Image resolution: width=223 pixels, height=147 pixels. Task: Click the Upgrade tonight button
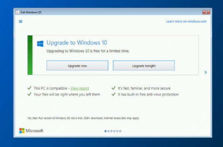pyautogui.click(x=144, y=66)
